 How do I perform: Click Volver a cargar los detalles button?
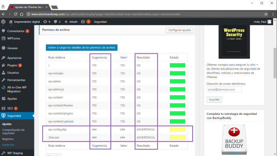coord(82,48)
